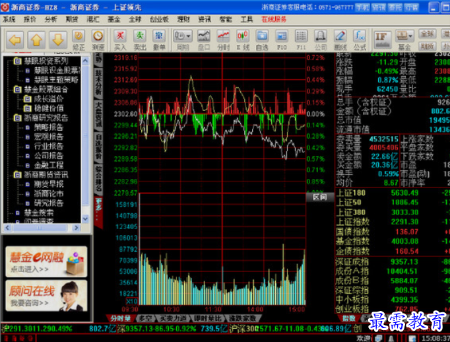Viewport: 450px width, 342px height.
Task: Open the 港汇 menu
Action: pos(92,19)
